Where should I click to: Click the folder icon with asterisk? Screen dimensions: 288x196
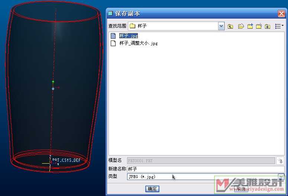tap(268, 26)
